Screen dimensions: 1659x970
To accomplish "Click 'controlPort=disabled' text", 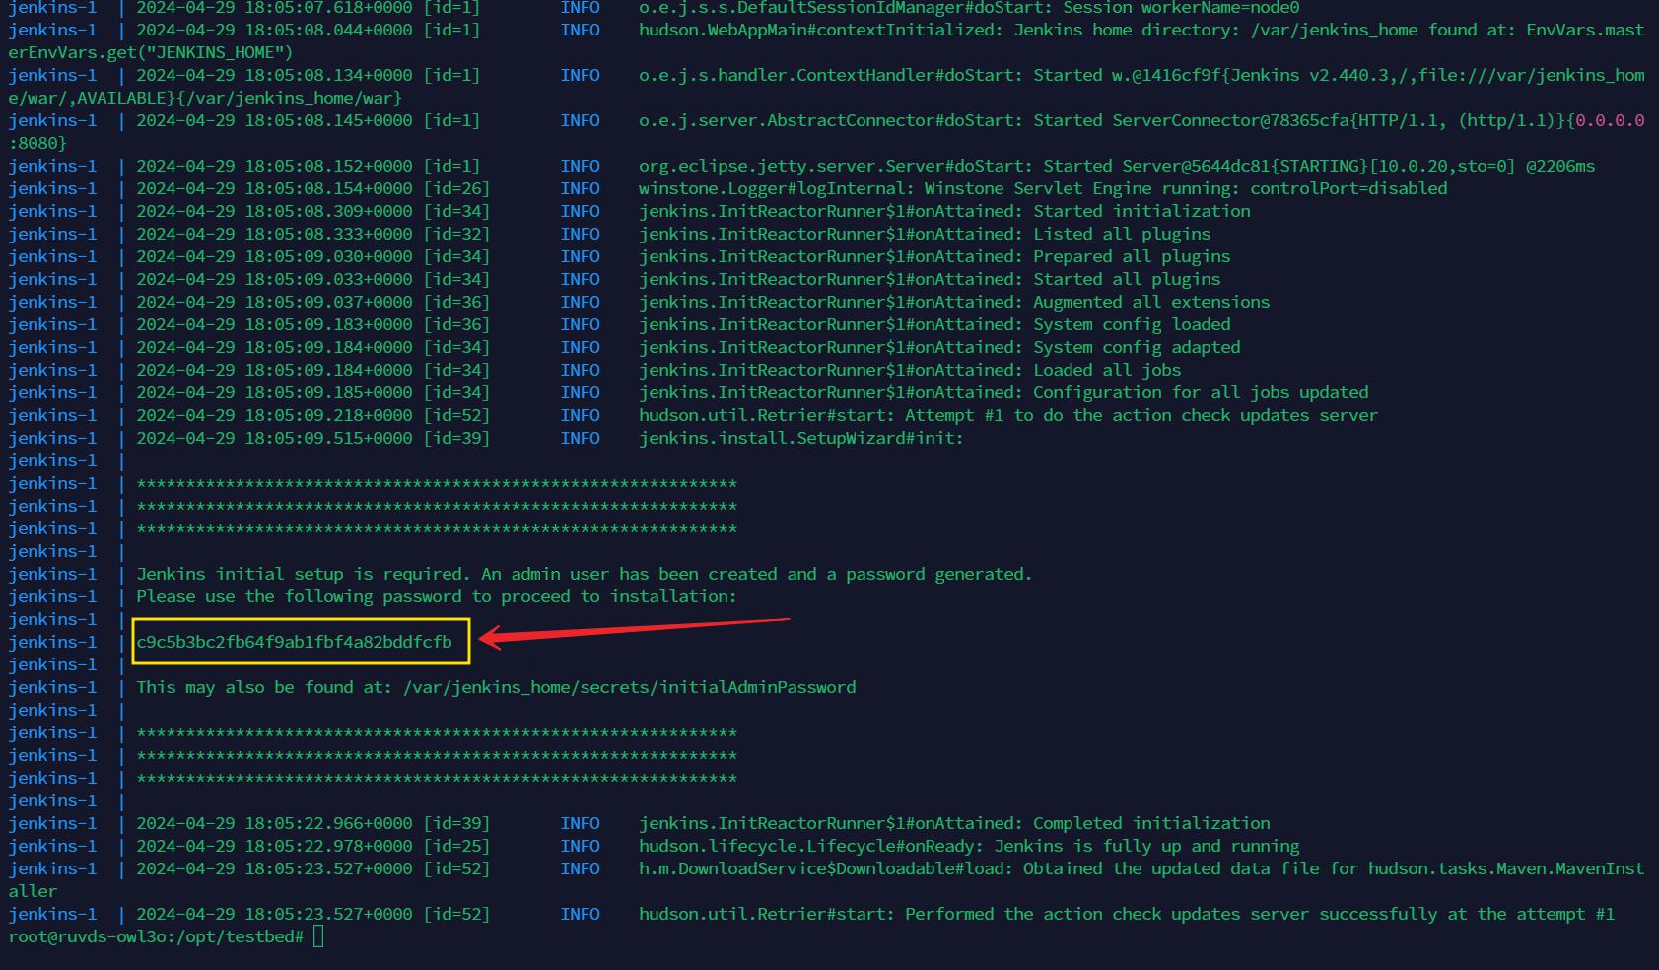I will pos(1348,188).
